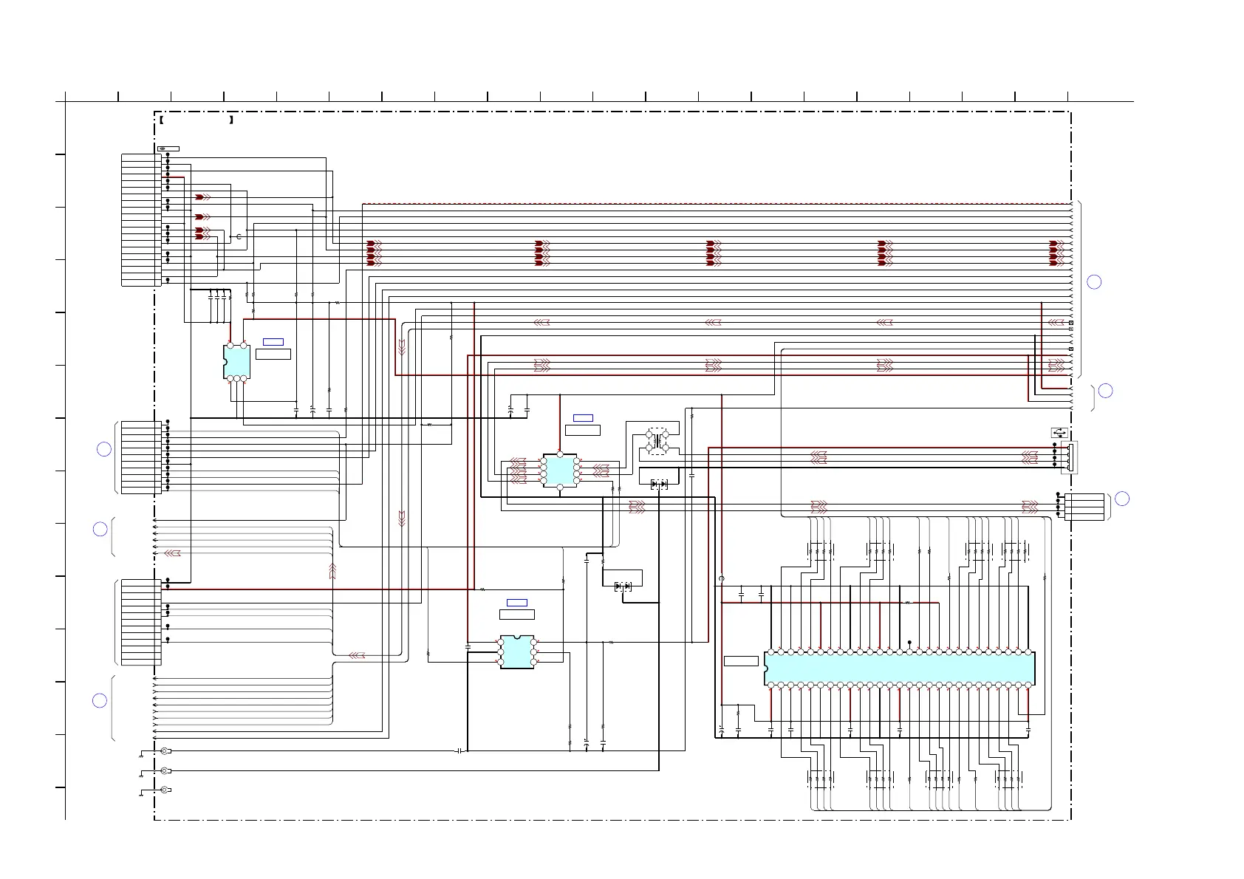1244x879 pixels.
Task: Click the lowest coaxial jack at bottom left
Action: coord(165,790)
